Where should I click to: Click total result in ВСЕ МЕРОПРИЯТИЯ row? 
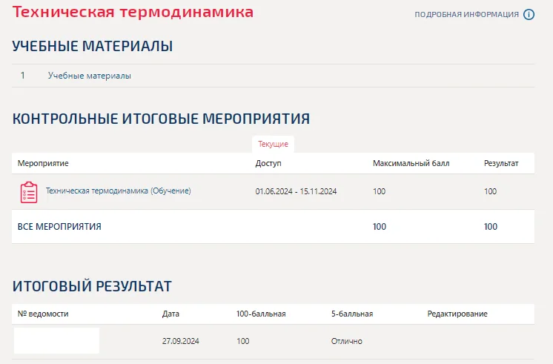[x=491, y=226]
